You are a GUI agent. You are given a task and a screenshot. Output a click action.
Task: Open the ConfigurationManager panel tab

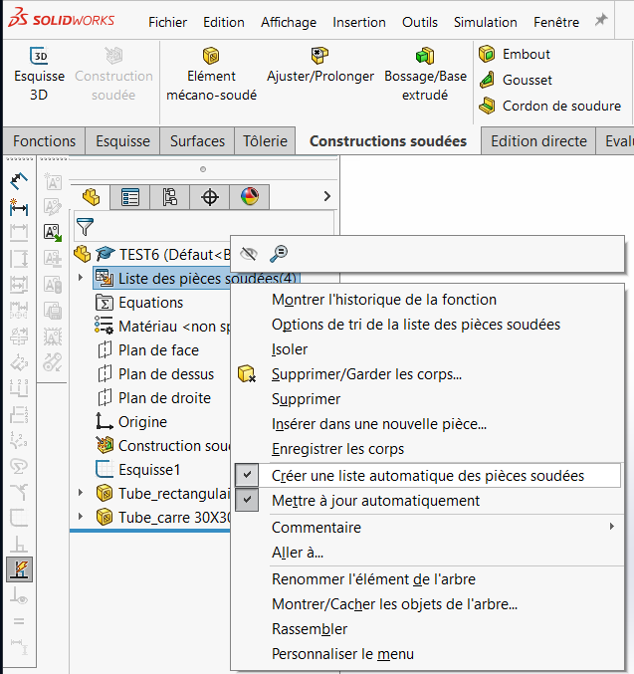coord(170,197)
